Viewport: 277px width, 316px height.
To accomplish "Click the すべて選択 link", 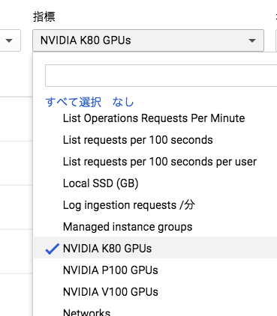I will pos(74,102).
